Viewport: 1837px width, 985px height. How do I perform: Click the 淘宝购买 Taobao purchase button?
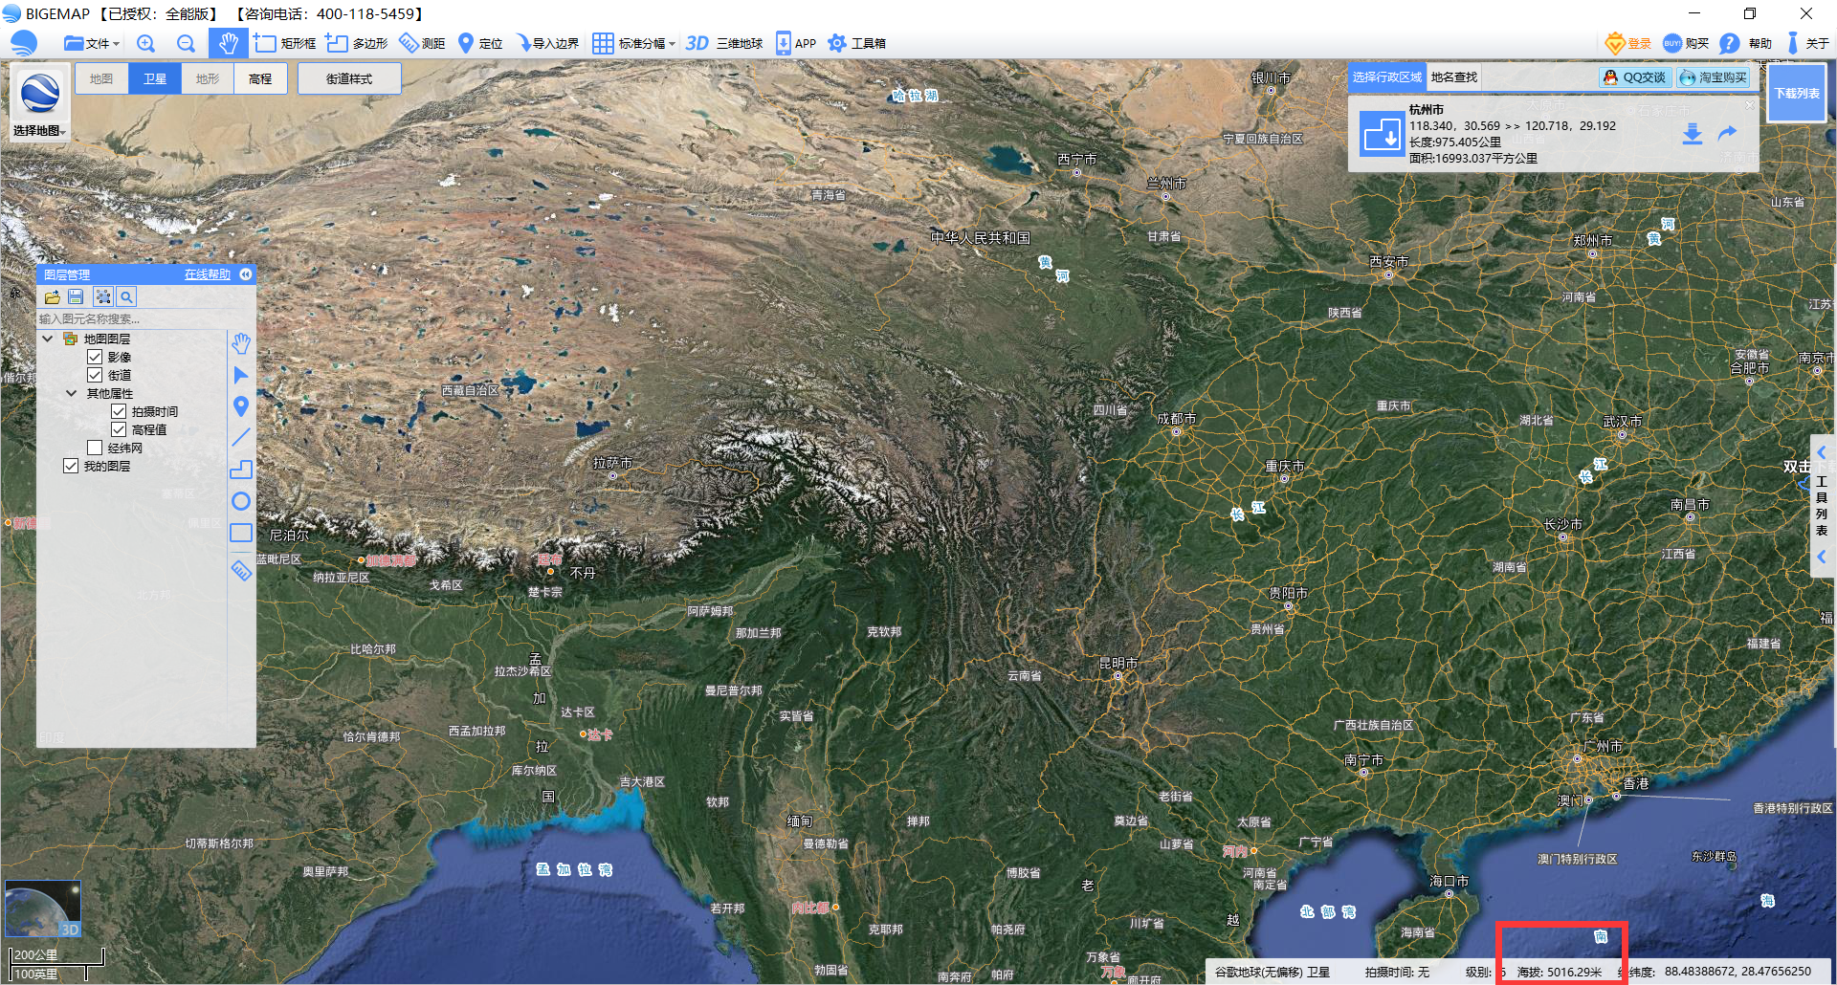coord(1714,77)
